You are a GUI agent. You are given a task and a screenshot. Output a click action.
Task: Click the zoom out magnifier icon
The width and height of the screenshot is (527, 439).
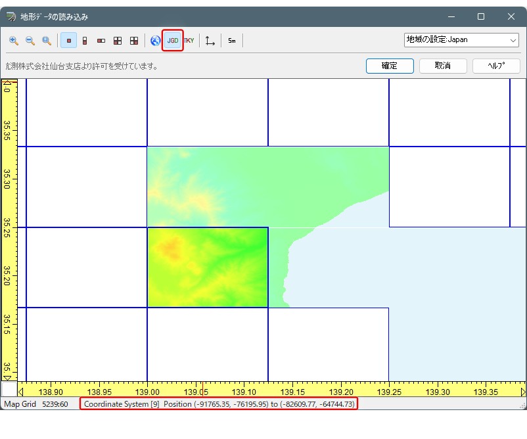point(30,41)
